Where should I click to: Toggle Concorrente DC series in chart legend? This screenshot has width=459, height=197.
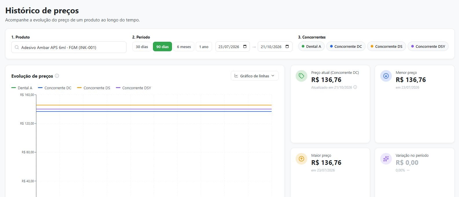[54, 88]
